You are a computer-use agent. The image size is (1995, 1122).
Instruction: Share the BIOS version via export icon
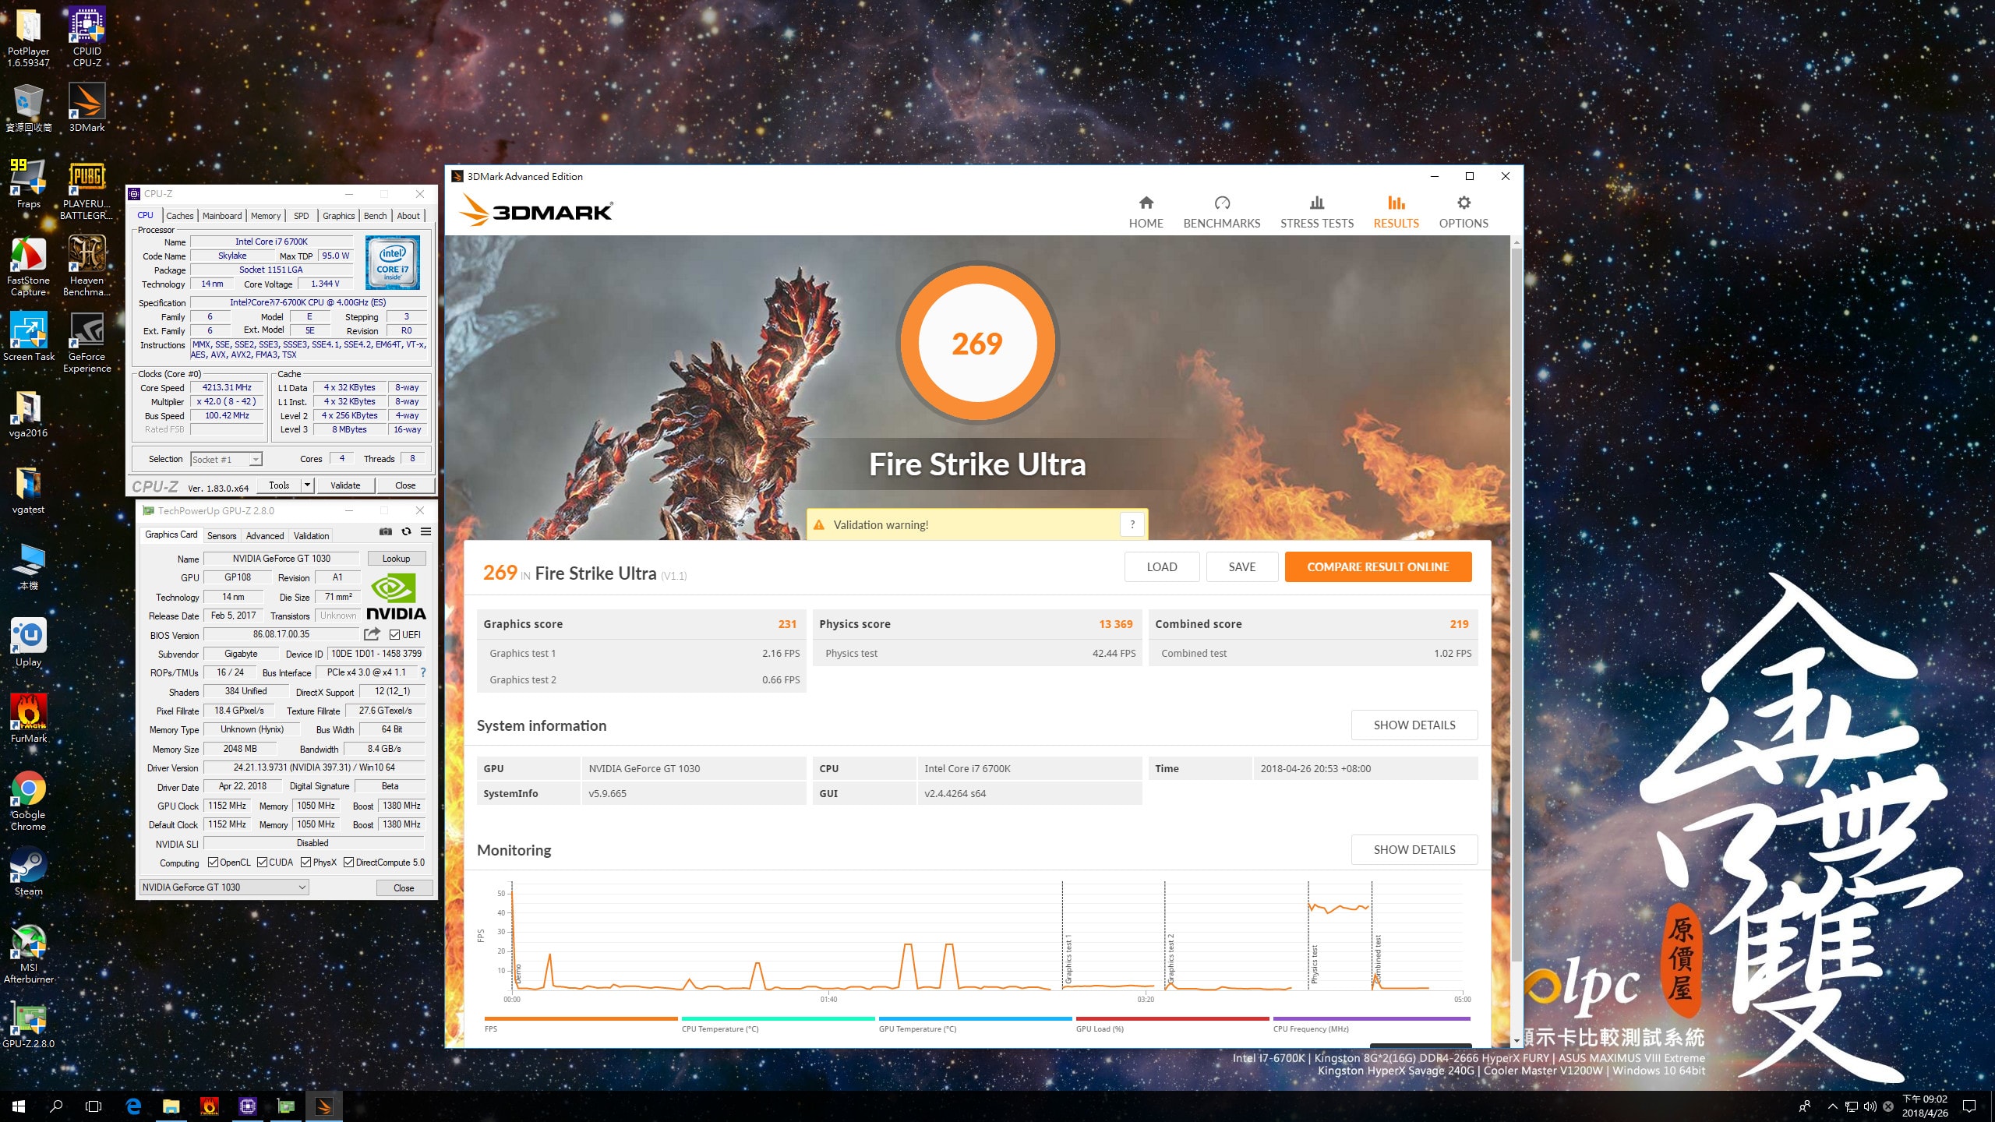(x=372, y=634)
